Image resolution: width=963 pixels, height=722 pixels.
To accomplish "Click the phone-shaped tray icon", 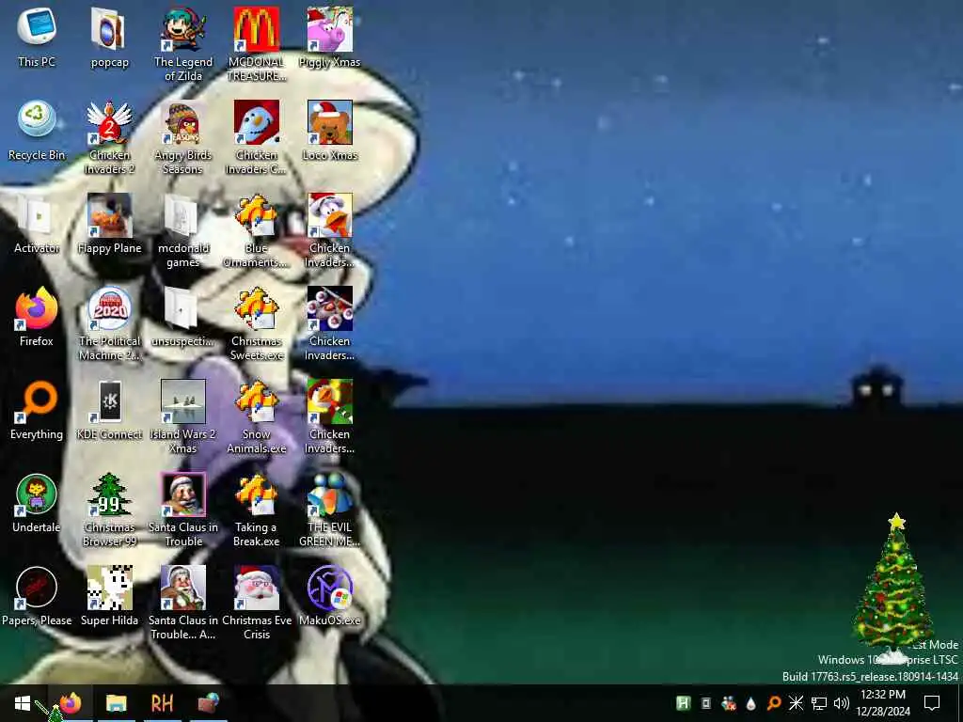I will (706, 703).
